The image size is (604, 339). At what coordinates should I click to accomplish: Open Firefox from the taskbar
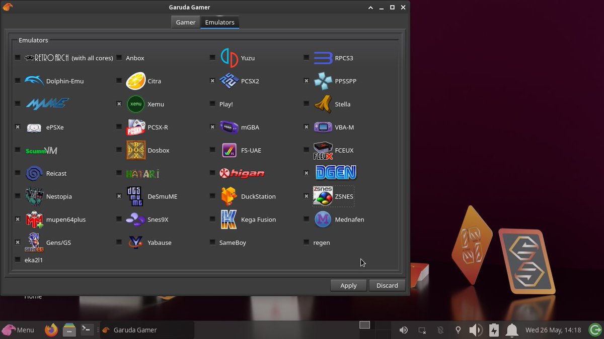click(51, 330)
